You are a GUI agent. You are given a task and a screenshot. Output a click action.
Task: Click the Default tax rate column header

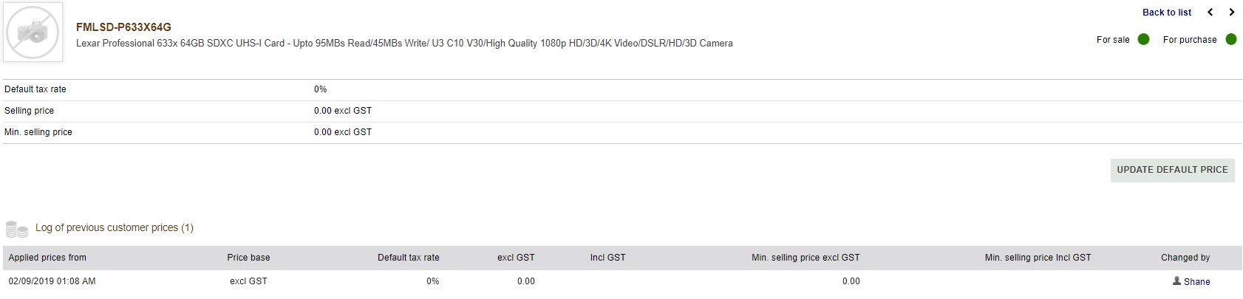408,258
